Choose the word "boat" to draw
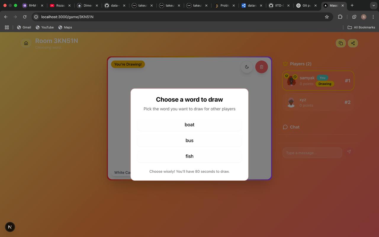 point(189,125)
